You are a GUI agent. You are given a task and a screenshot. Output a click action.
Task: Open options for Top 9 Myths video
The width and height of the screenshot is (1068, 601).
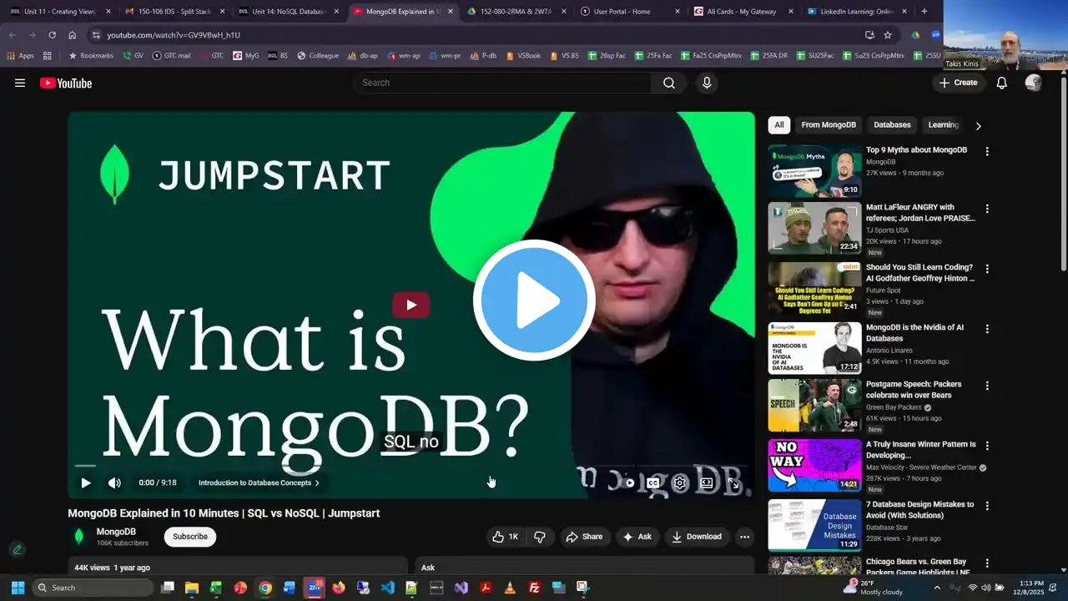[987, 151]
